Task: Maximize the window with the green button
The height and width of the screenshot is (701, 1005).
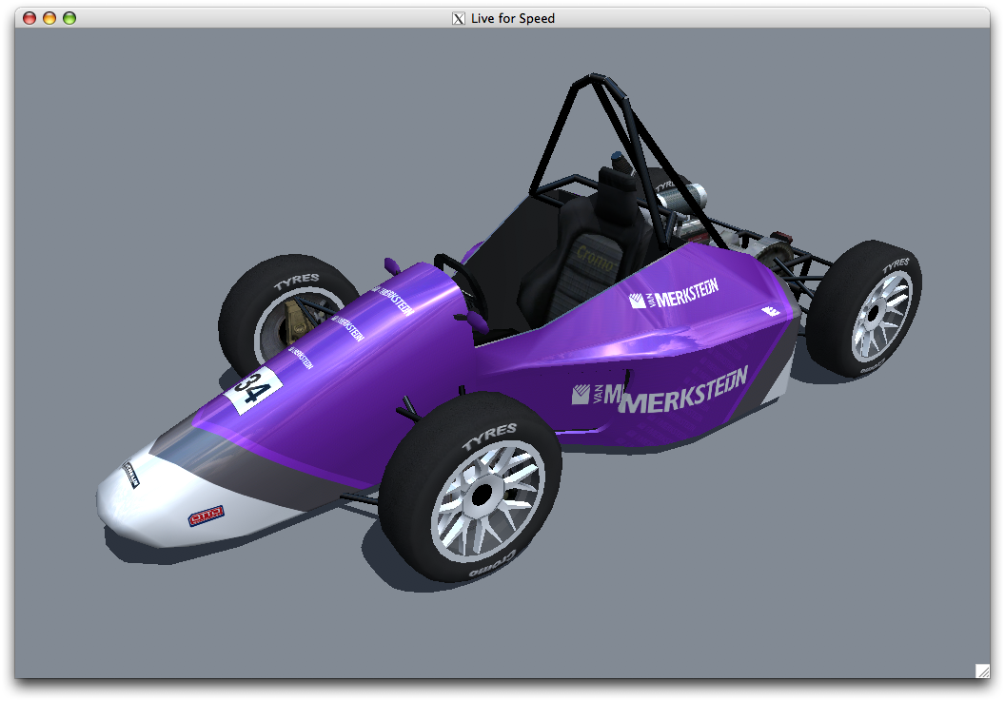Action: pos(69,18)
